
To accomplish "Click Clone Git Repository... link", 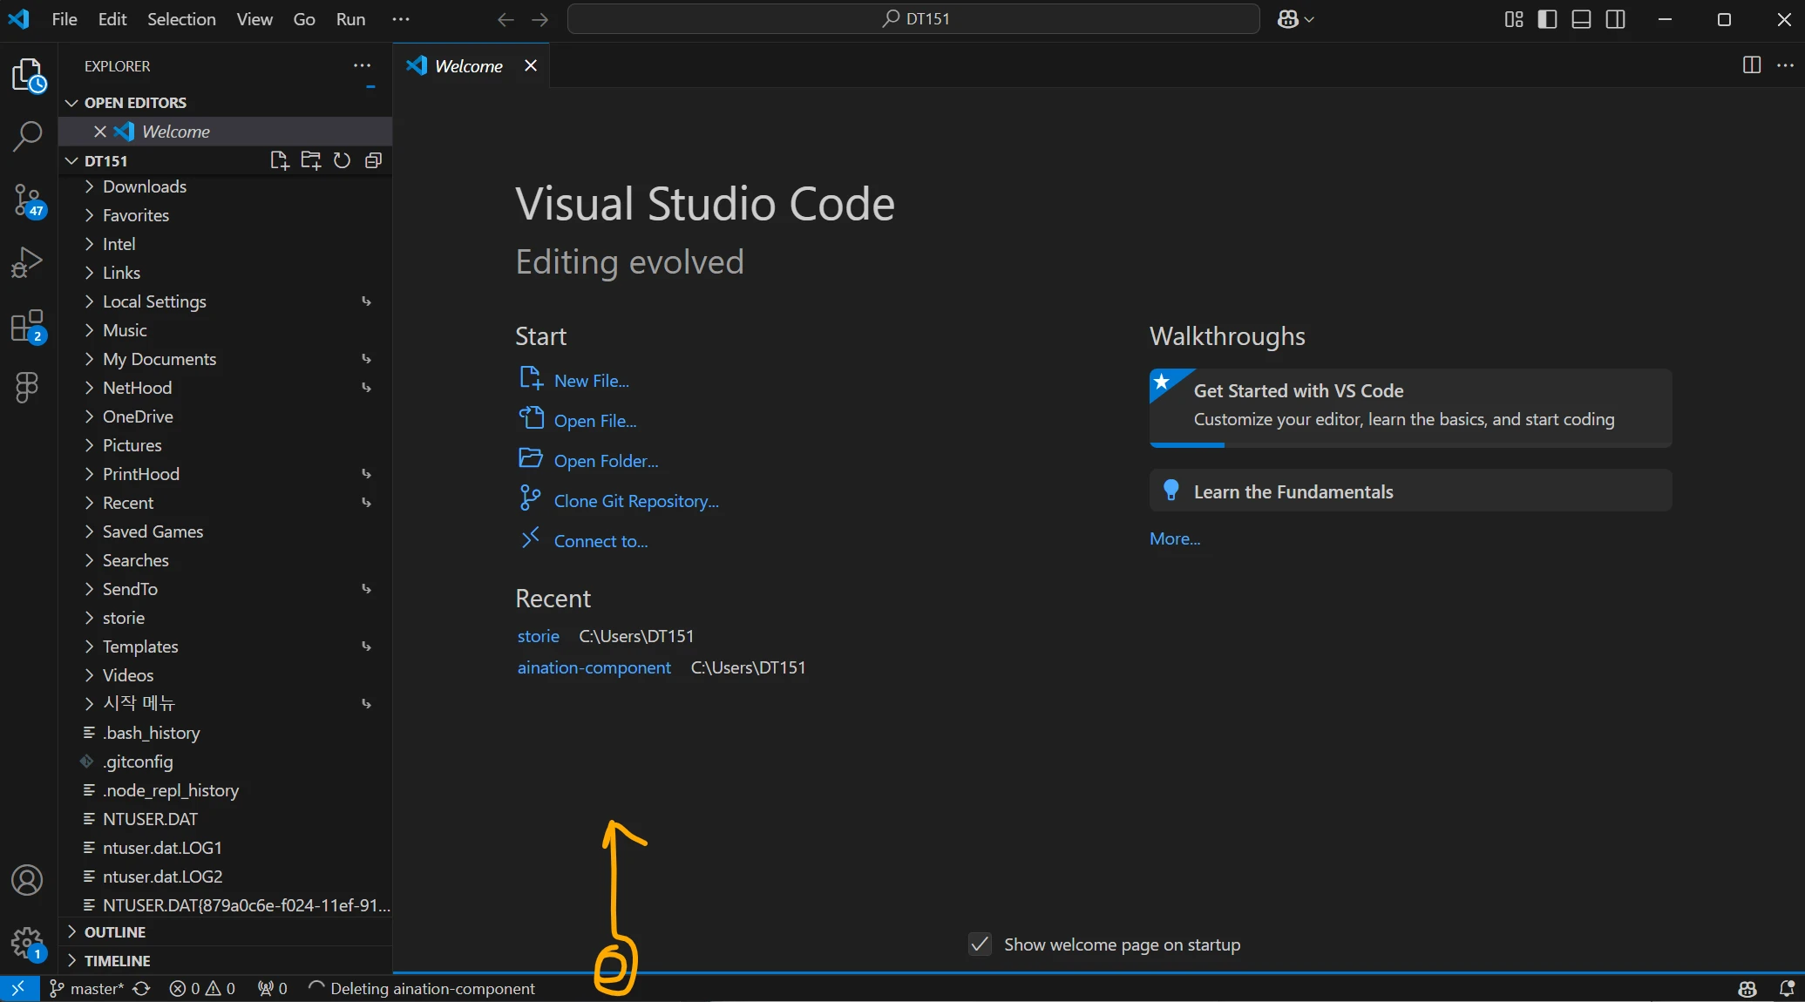I will 636,501.
